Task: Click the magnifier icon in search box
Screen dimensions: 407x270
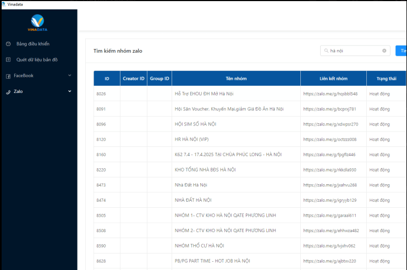Action: (x=327, y=51)
